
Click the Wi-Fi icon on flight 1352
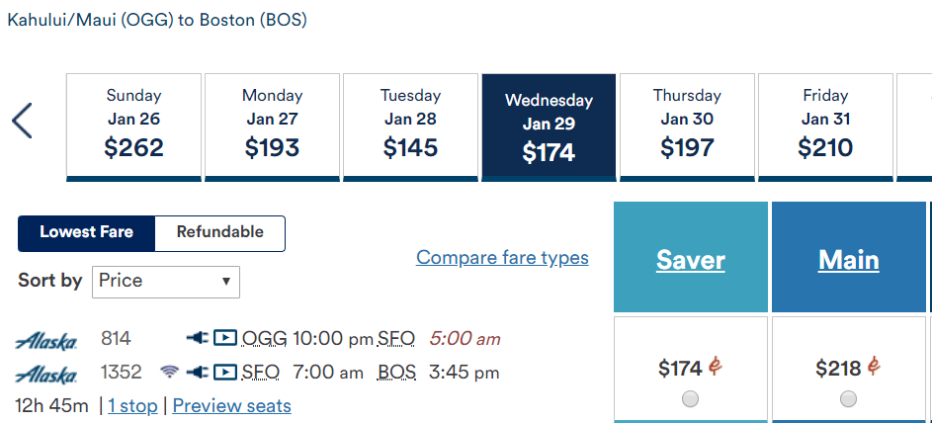(x=169, y=373)
